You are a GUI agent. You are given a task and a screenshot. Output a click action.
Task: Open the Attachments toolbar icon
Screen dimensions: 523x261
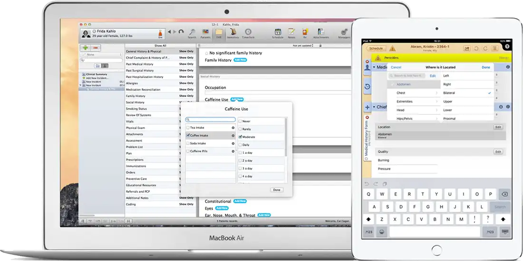(321, 33)
